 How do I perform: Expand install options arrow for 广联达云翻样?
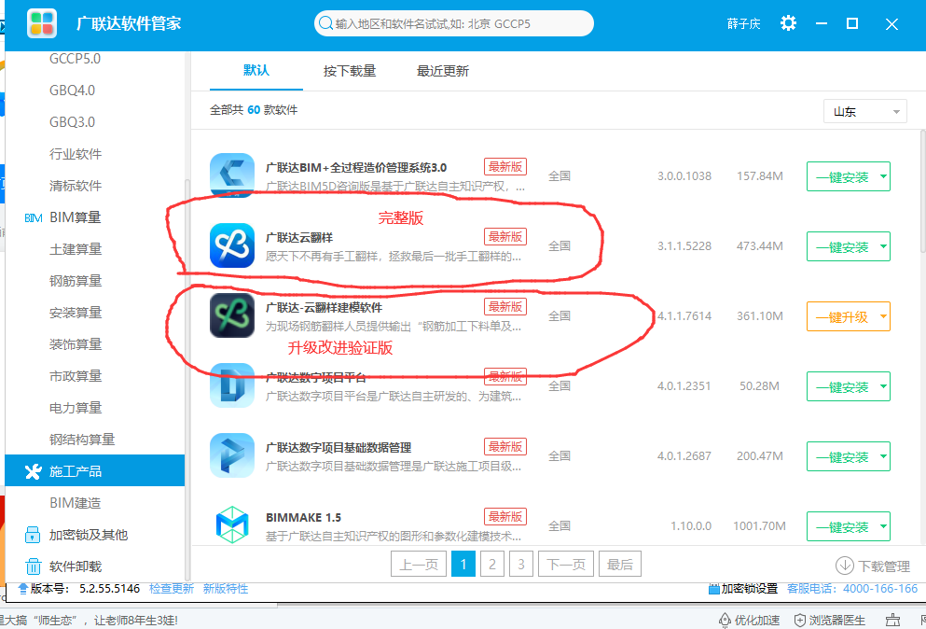click(x=883, y=246)
